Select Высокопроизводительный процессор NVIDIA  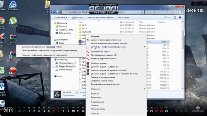[42, 47]
